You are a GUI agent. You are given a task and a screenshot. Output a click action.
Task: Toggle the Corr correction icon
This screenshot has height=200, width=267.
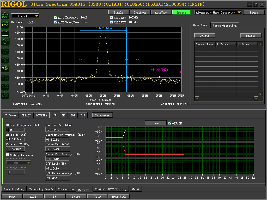5,41
